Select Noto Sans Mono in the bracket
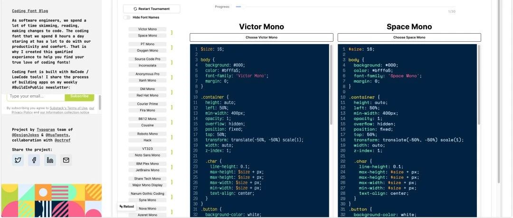The height and width of the screenshot is (218, 513). coord(148,155)
